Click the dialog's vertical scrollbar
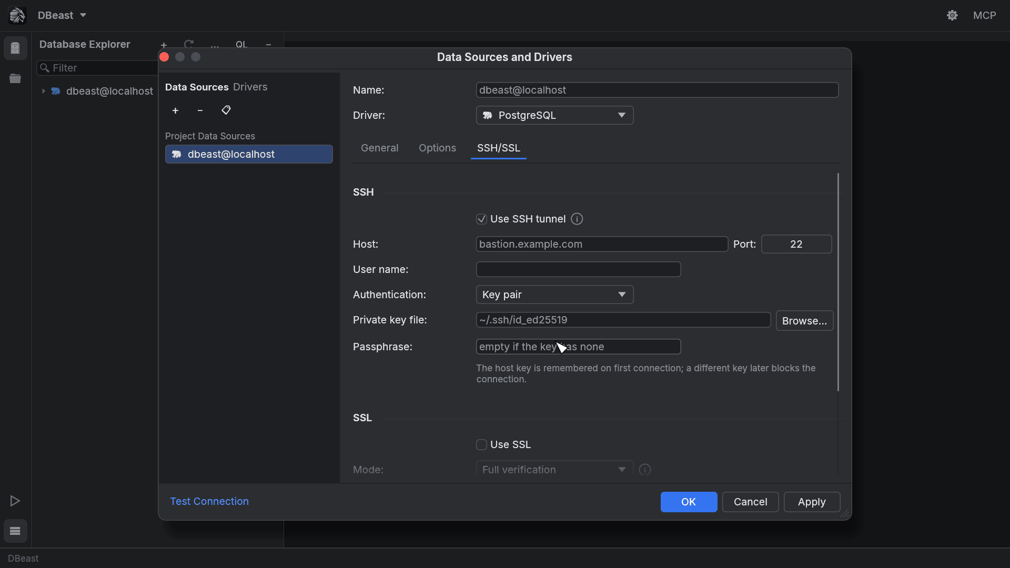This screenshot has width=1010, height=568. (838, 282)
